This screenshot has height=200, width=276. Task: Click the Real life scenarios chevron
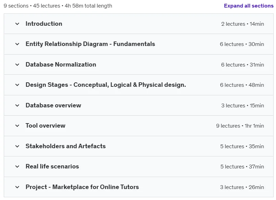(17, 166)
